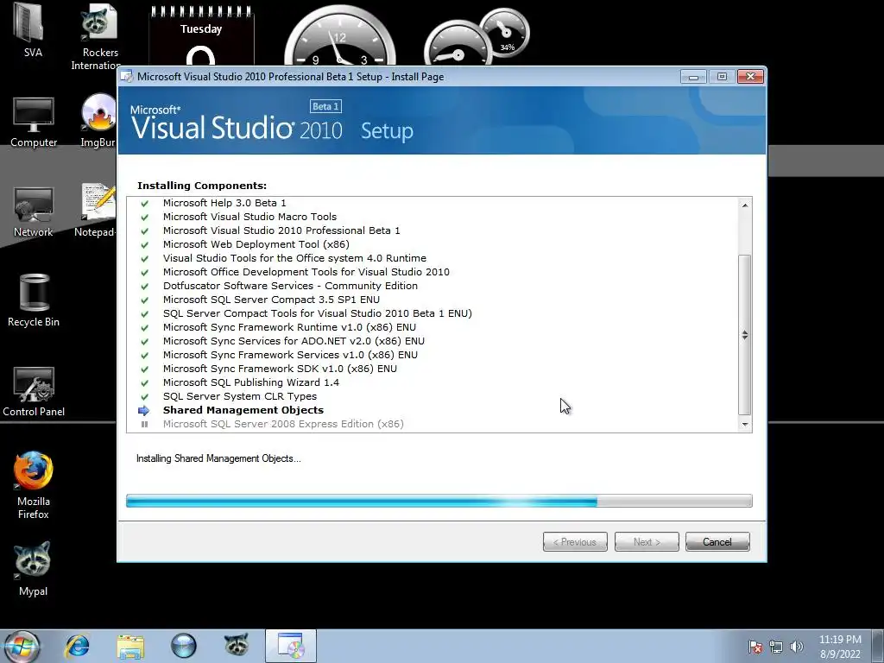Select Microsoft Visual Studio 2010 Professional Beta 1 row
The image size is (884, 663).
(x=281, y=230)
